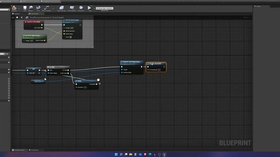This screenshot has height=157, width=280.
Task: Open the debug filter dropdown
Action: tap(105, 8)
